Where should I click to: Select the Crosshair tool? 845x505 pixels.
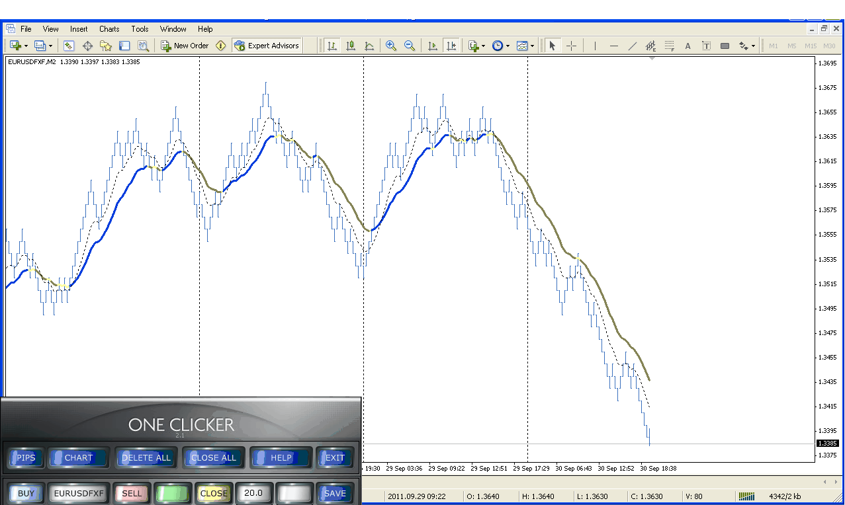pyautogui.click(x=572, y=46)
